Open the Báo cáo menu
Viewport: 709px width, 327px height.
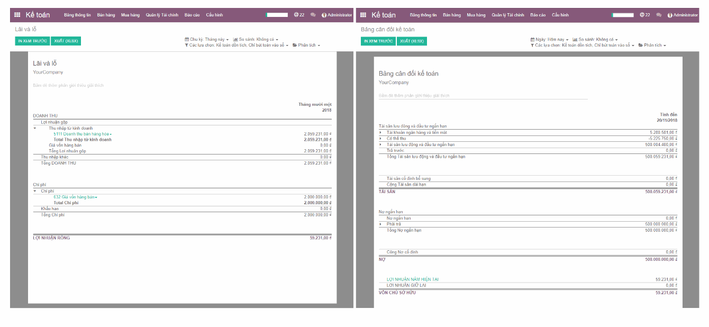tap(192, 15)
